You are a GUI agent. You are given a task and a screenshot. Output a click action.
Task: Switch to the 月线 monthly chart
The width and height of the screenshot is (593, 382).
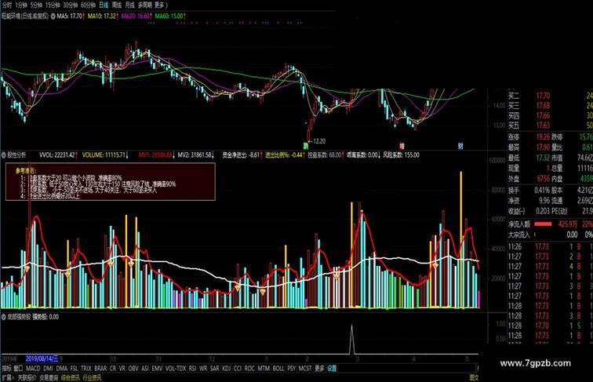click(x=129, y=5)
